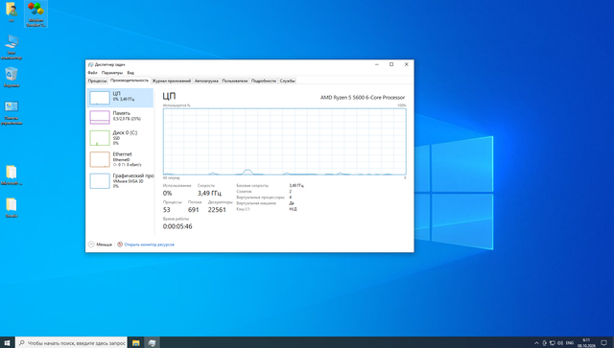Click the resource monitor icon
The height and width of the screenshot is (348, 614).
pos(120,244)
